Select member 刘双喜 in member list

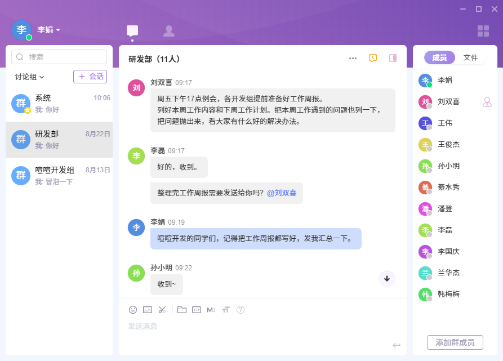(x=455, y=101)
